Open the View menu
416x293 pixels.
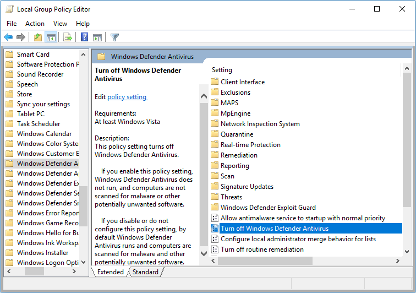tap(60, 24)
